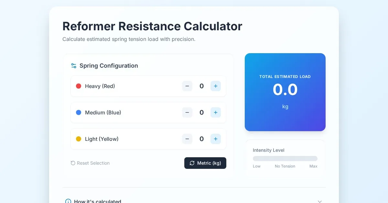Click the Medium (Blue) count value
The image size is (388, 203).
[x=201, y=112]
